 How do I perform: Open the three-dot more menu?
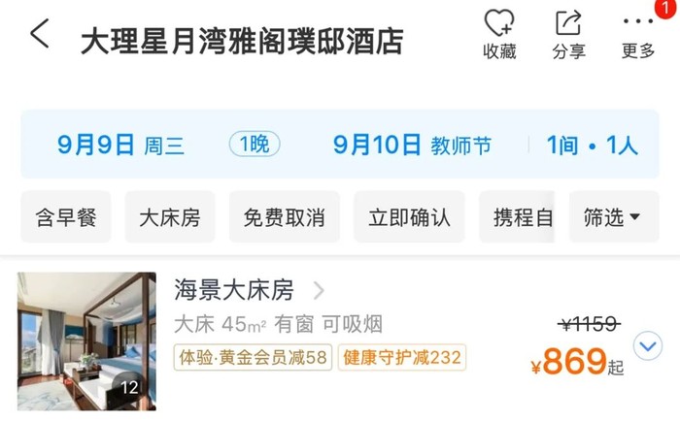[638, 34]
